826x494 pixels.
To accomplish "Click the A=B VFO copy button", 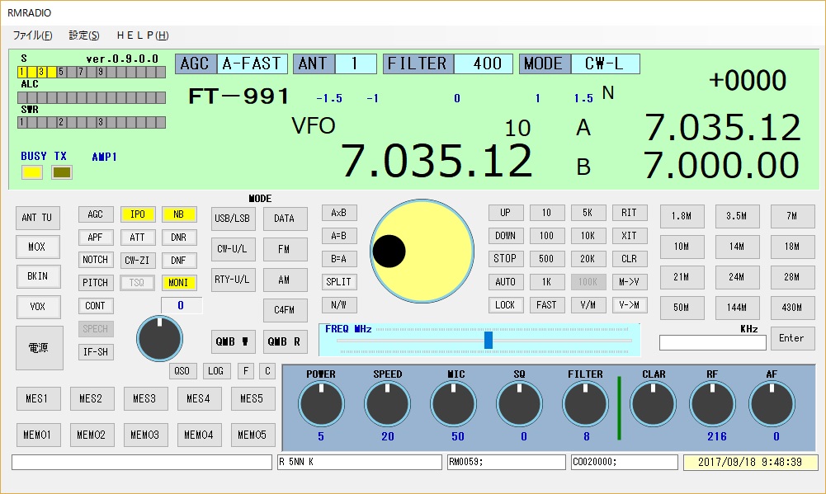I will point(338,235).
